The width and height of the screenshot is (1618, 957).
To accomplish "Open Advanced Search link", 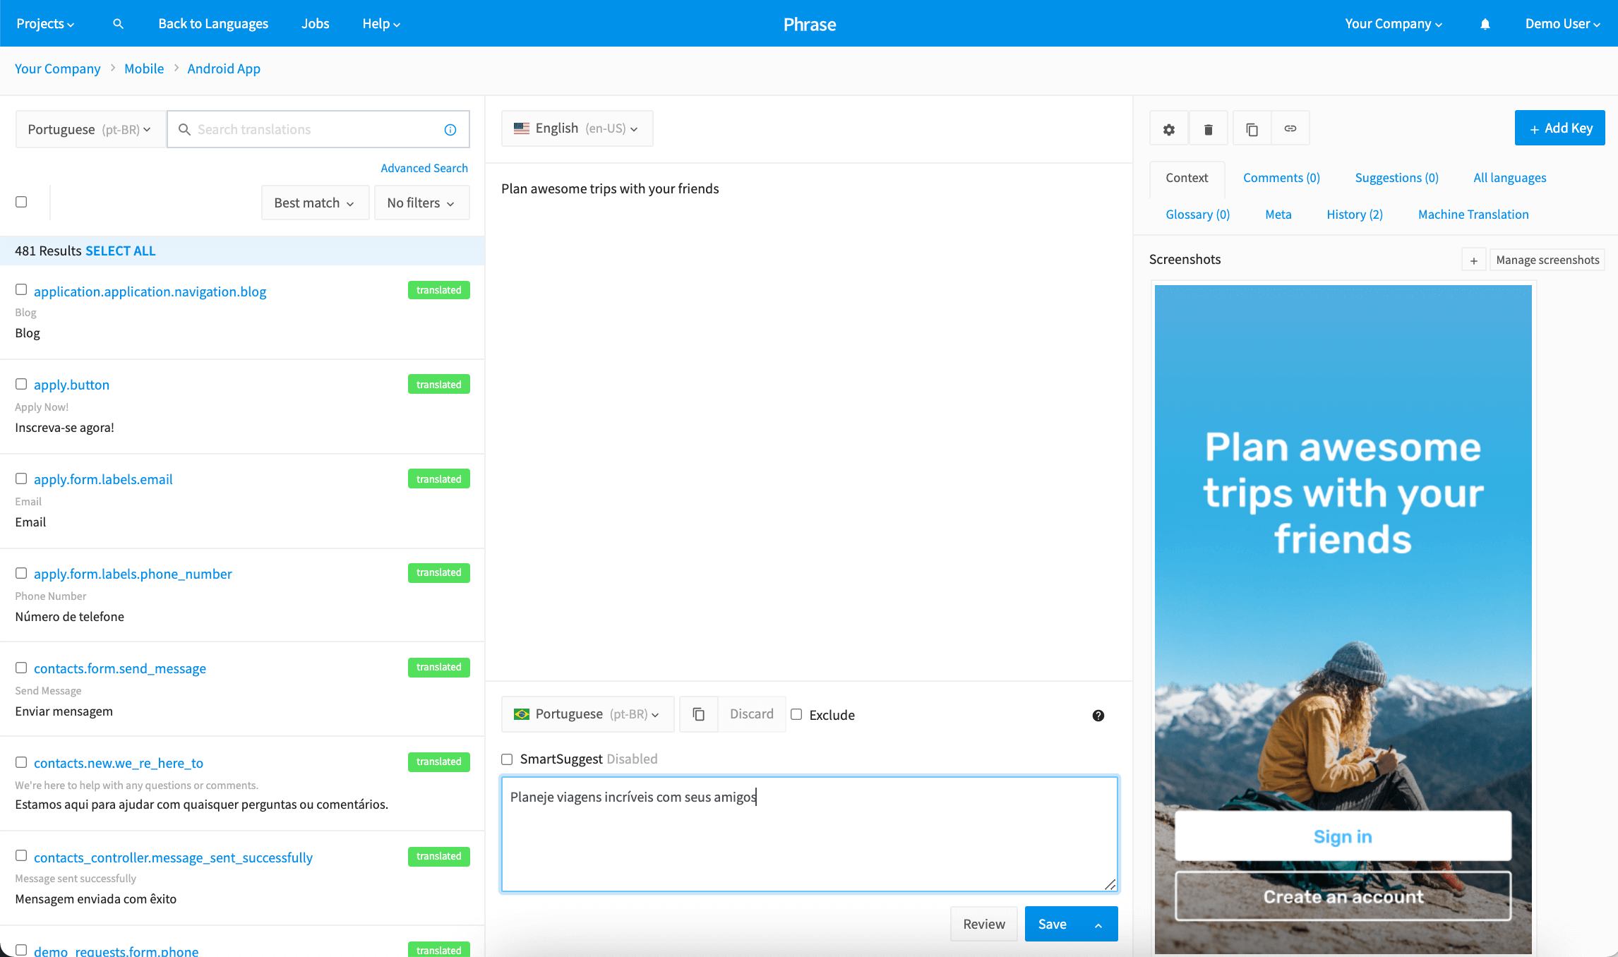I will (x=424, y=168).
